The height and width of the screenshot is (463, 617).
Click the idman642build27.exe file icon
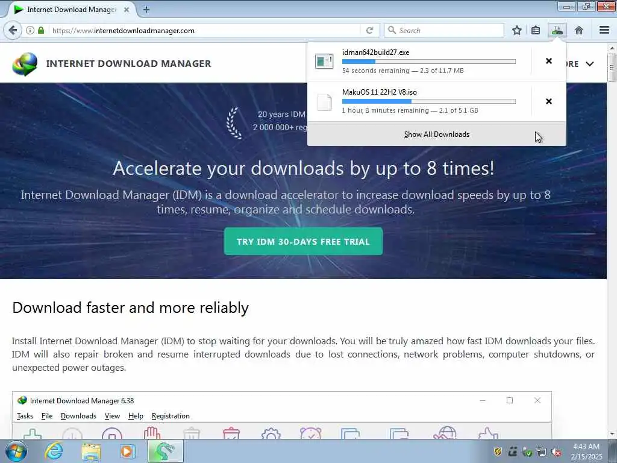[x=324, y=61]
